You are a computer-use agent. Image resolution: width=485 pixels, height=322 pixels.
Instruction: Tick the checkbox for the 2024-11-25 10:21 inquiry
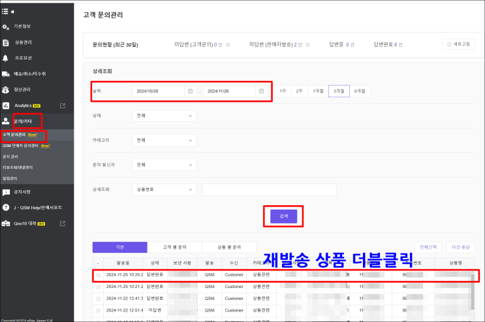pyautogui.click(x=99, y=287)
